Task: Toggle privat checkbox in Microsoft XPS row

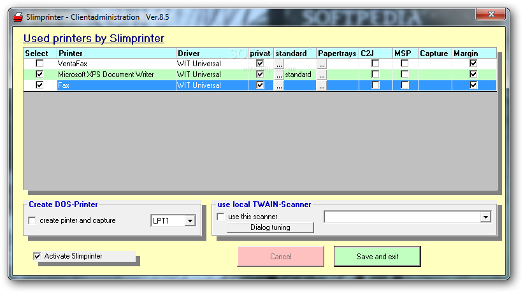Action: pyautogui.click(x=260, y=74)
